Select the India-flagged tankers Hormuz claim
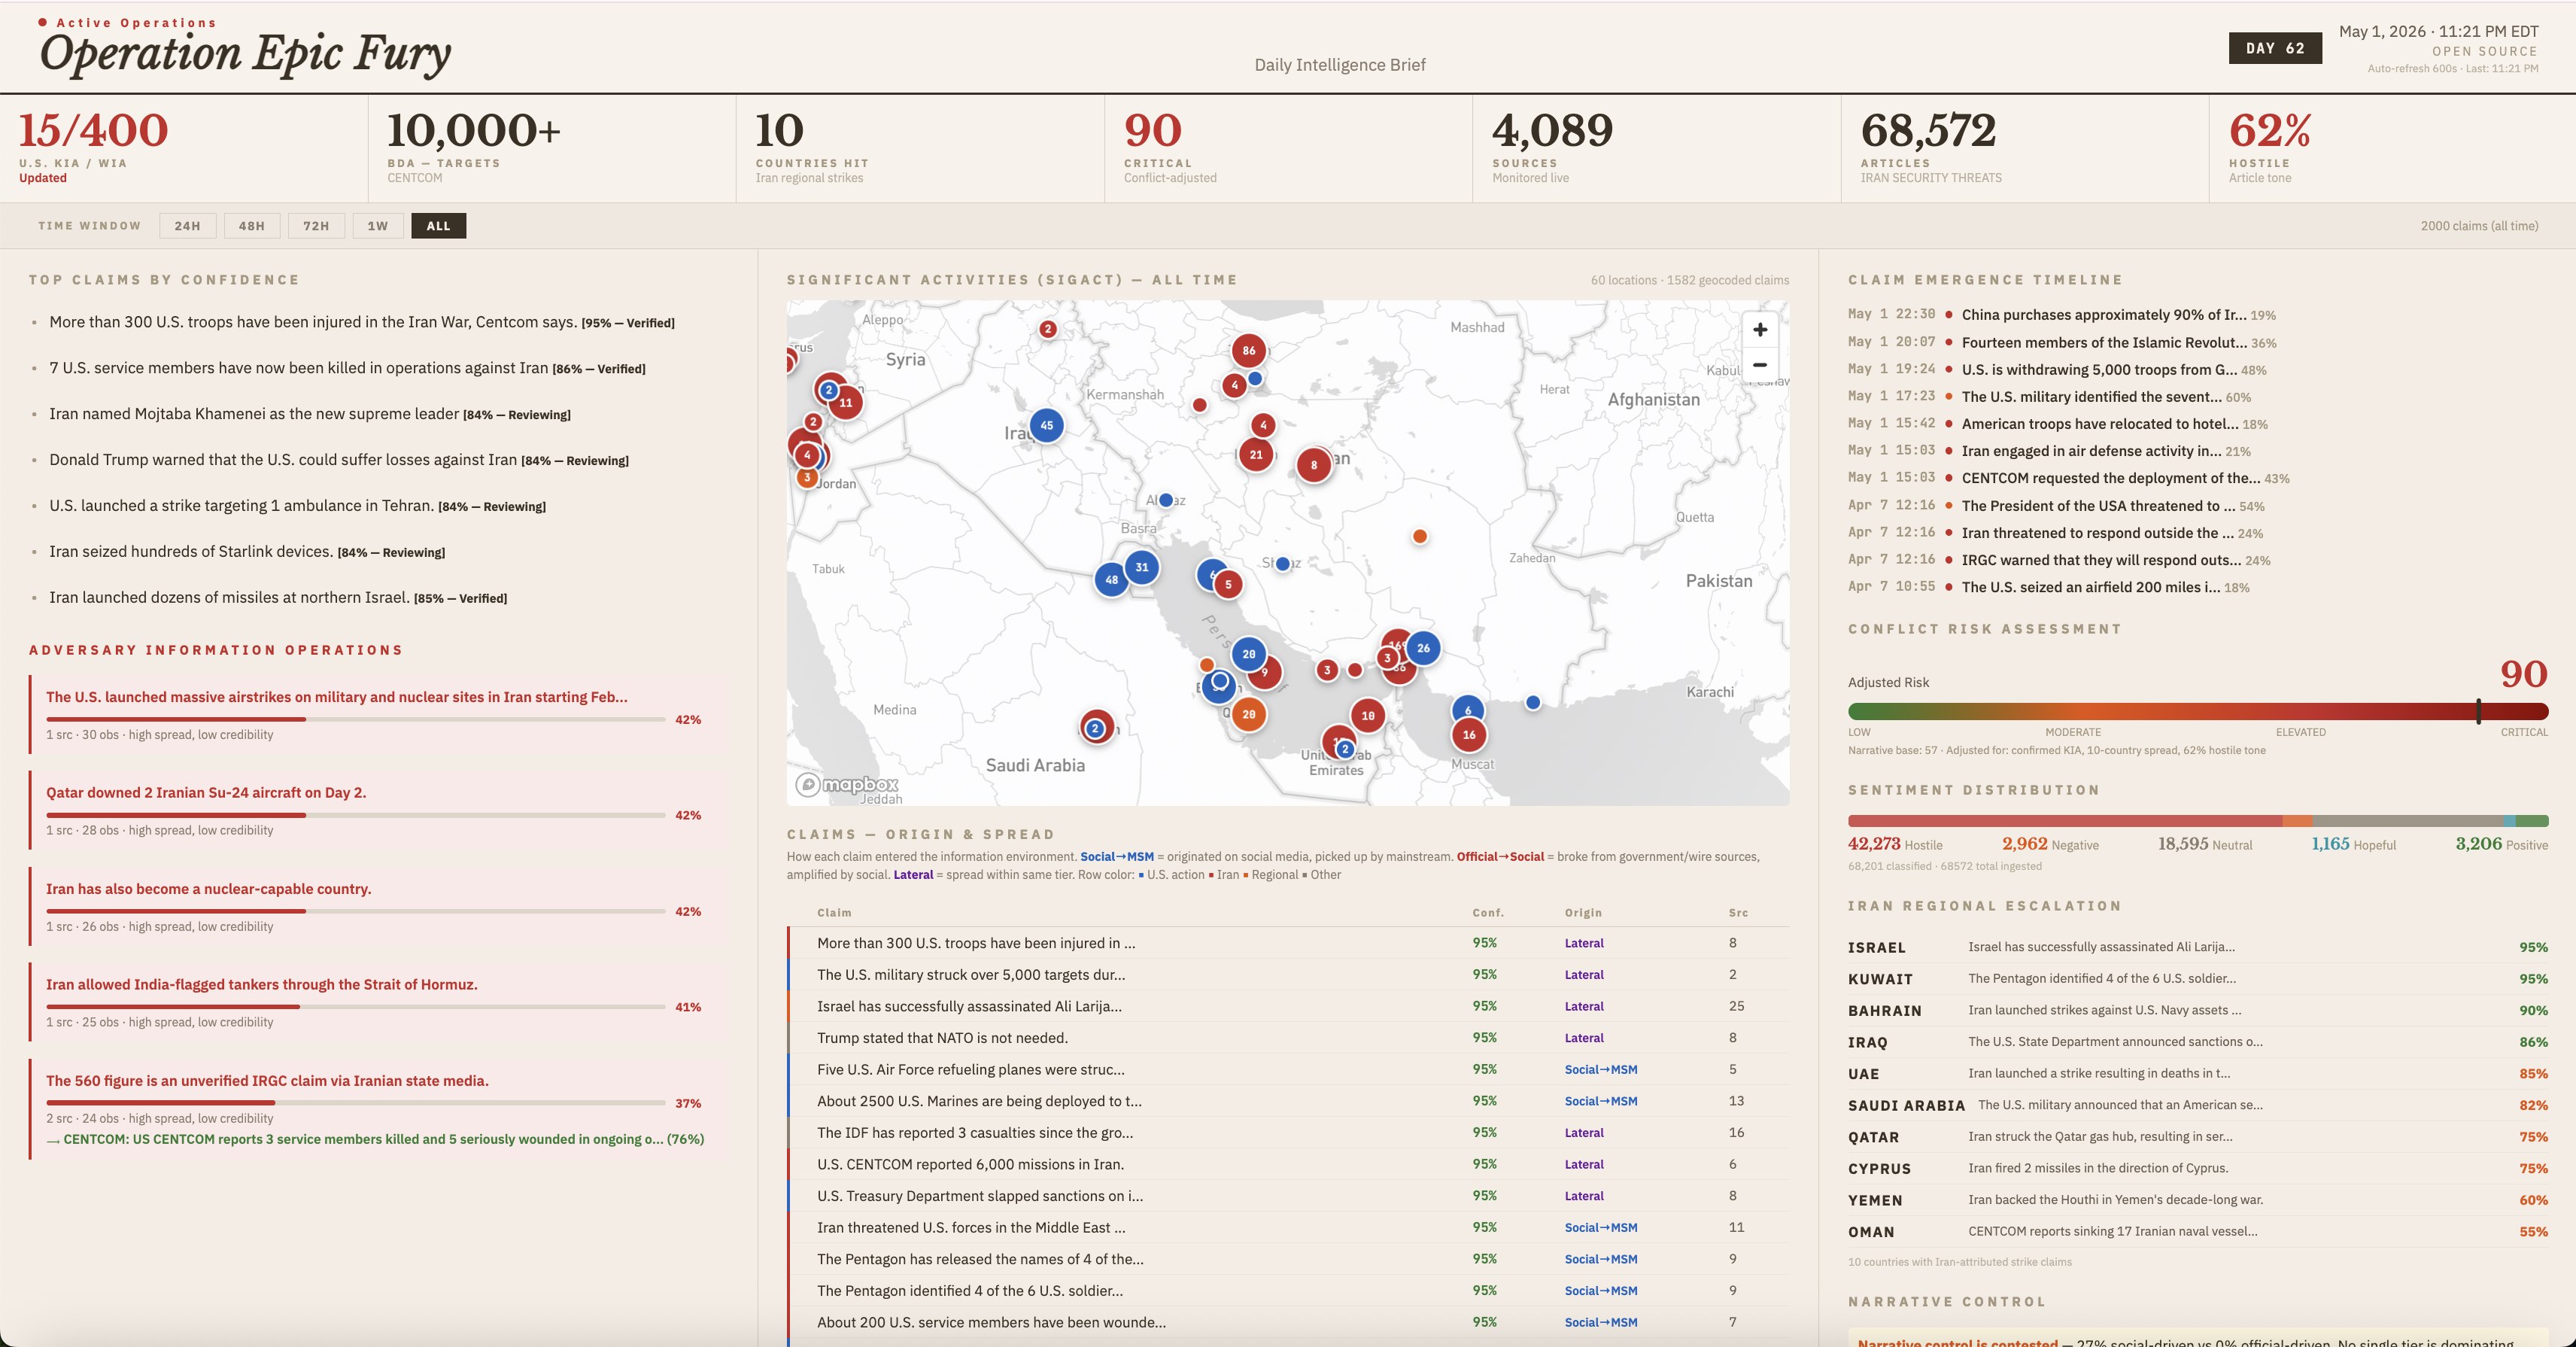2576x1347 pixels. click(x=262, y=985)
